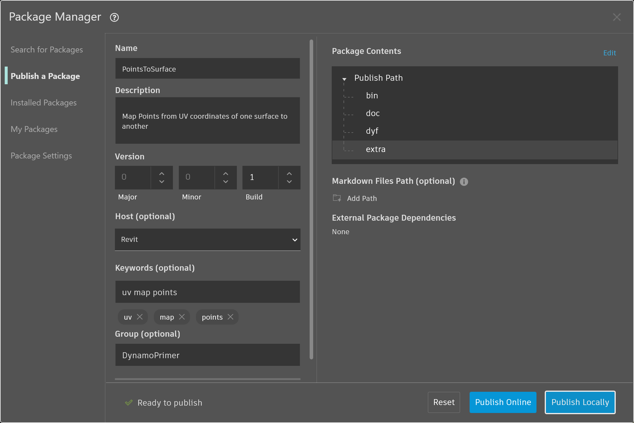Open the Host dropdown showing Revit
The height and width of the screenshot is (423, 634).
(x=207, y=239)
